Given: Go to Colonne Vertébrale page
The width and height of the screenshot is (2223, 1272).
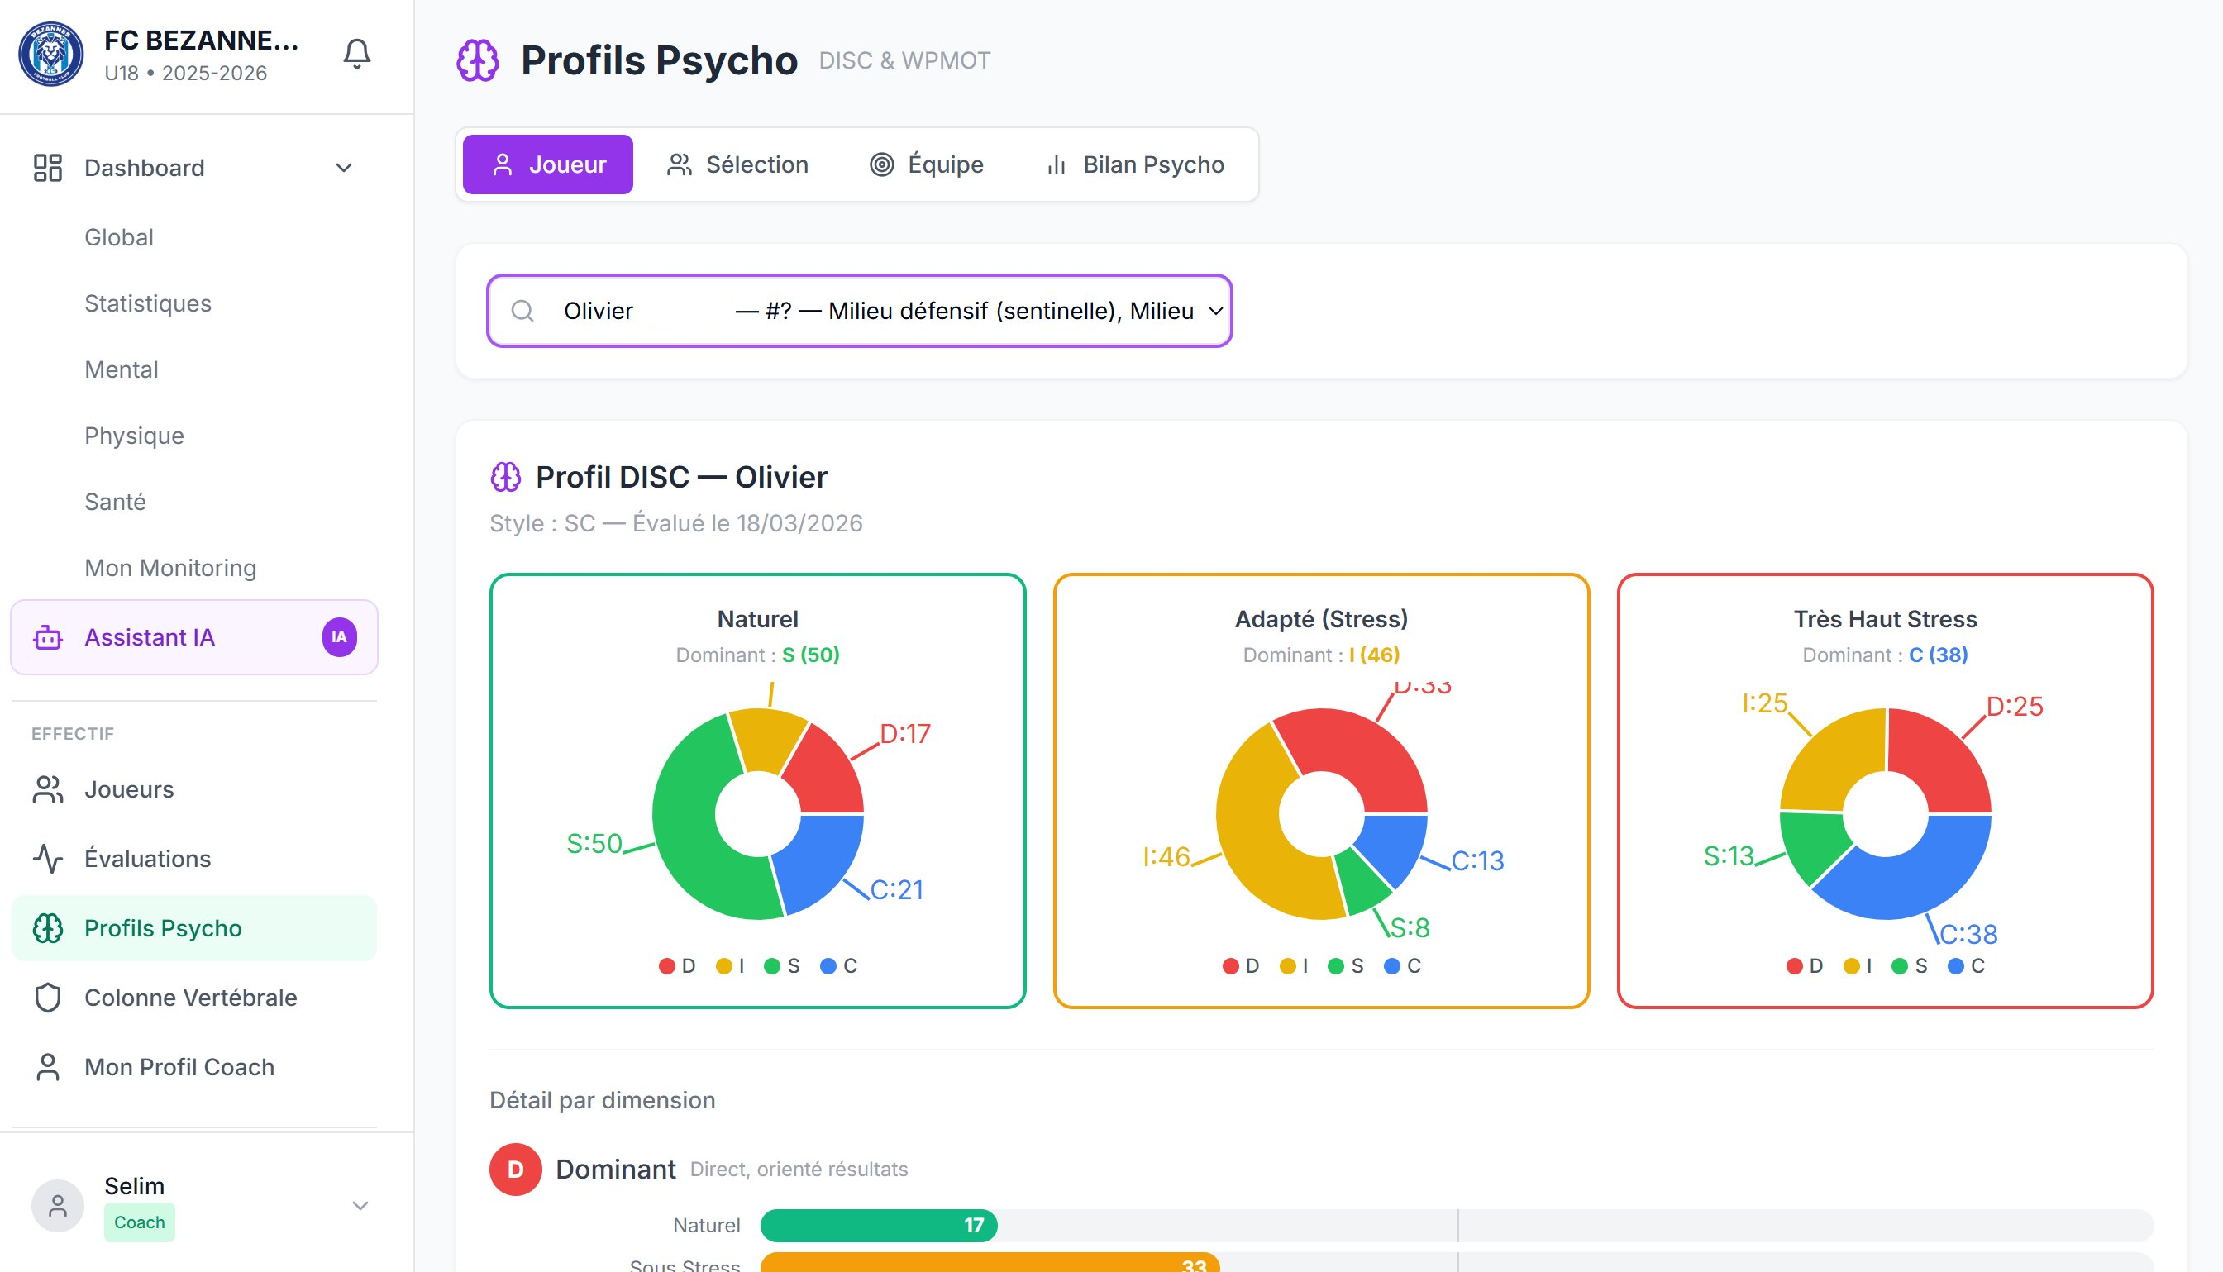Looking at the screenshot, I should [194, 998].
